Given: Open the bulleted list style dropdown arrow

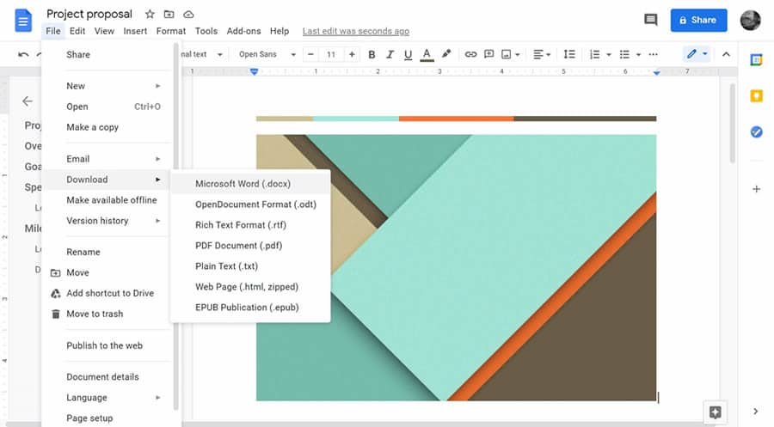Looking at the screenshot, I should (638, 54).
